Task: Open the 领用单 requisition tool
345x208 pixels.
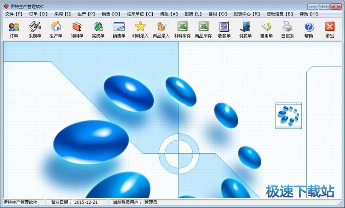Action: pyautogui.click(x=77, y=30)
